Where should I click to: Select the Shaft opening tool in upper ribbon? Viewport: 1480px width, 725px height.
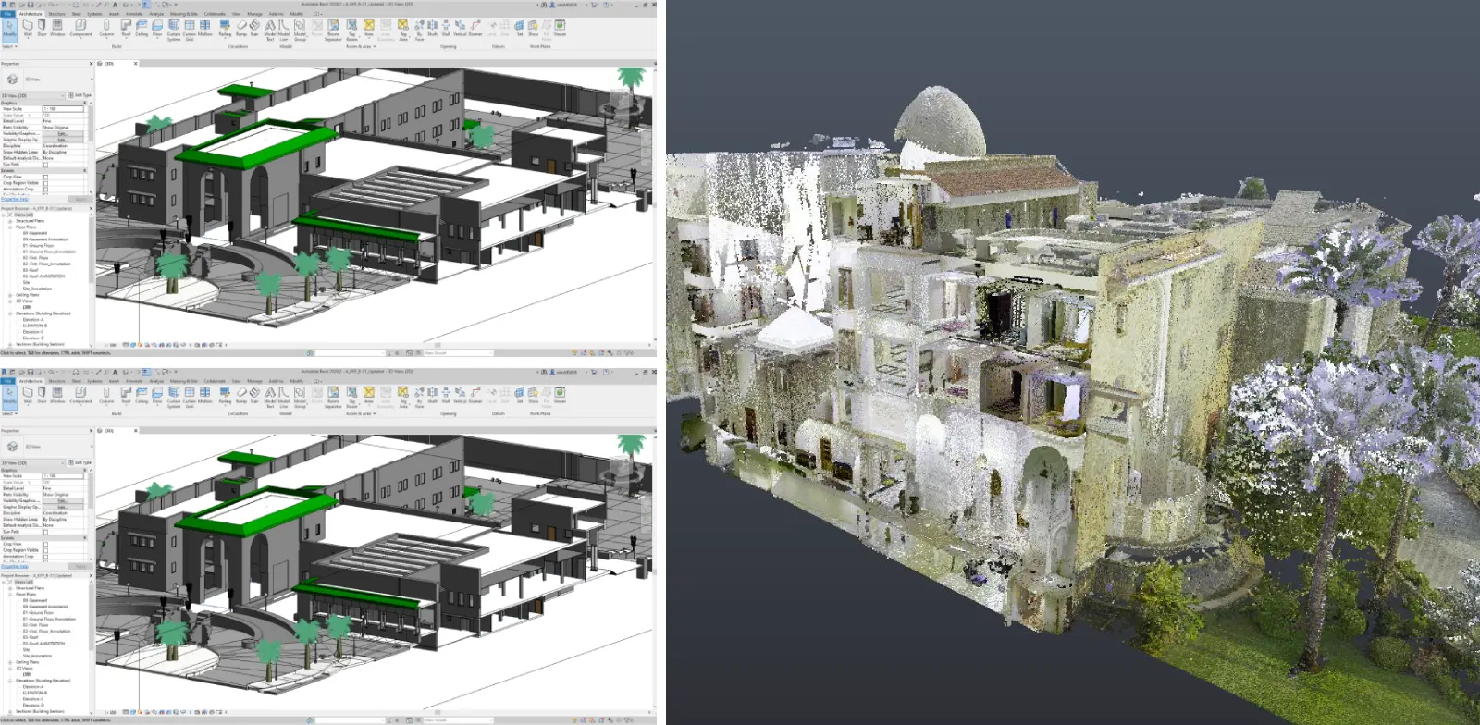click(432, 28)
